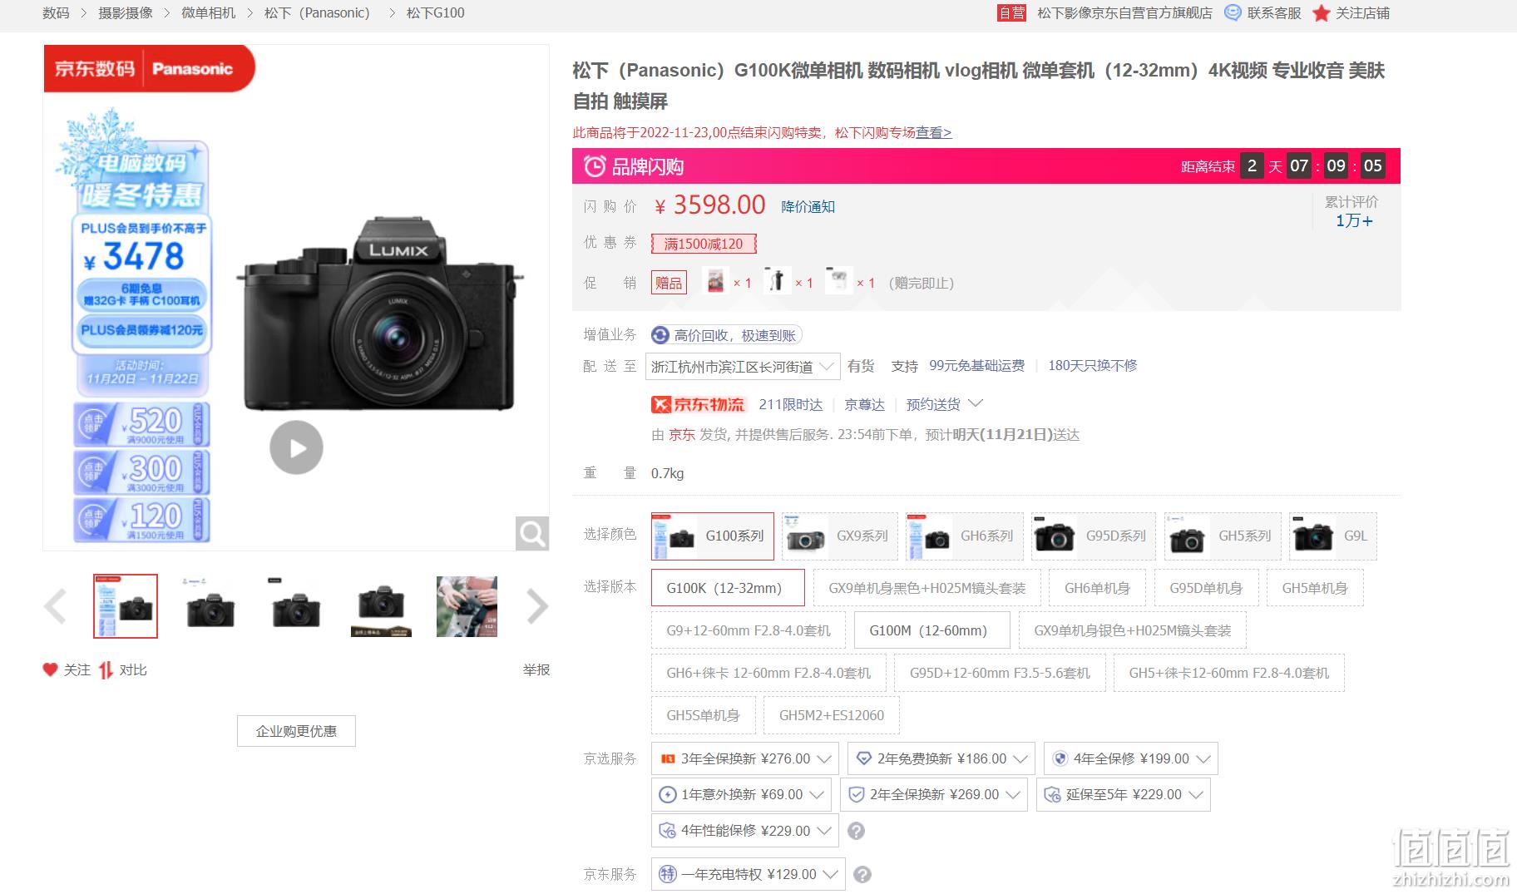This screenshot has width=1517, height=894.
Task: Select GX9单机身黑色+H025M镜头套装 version
Action: pyautogui.click(x=927, y=588)
